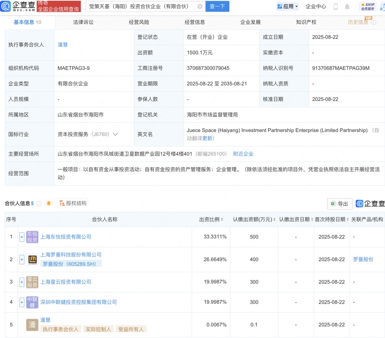Sort by 出资比例 column arrows
Viewport: 385px width, 338px height.
(222, 220)
